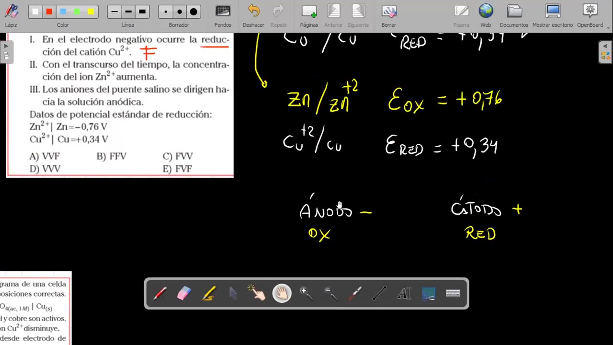The width and height of the screenshot is (613, 345).
Task: Choose the medium eraser size
Action: (179, 11)
